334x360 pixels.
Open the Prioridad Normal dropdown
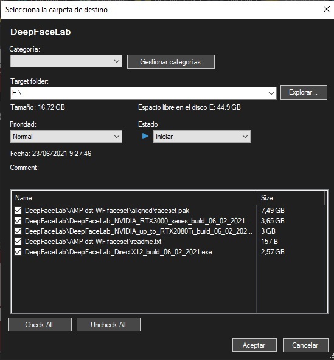point(66,137)
